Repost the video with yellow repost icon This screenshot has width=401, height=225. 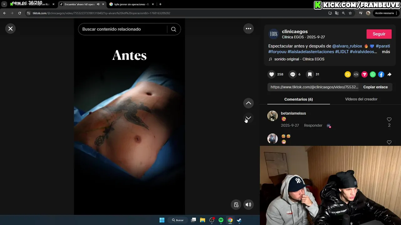[347, 74]
